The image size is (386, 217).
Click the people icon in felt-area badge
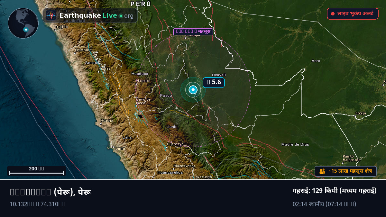click(x=322, y=171)
